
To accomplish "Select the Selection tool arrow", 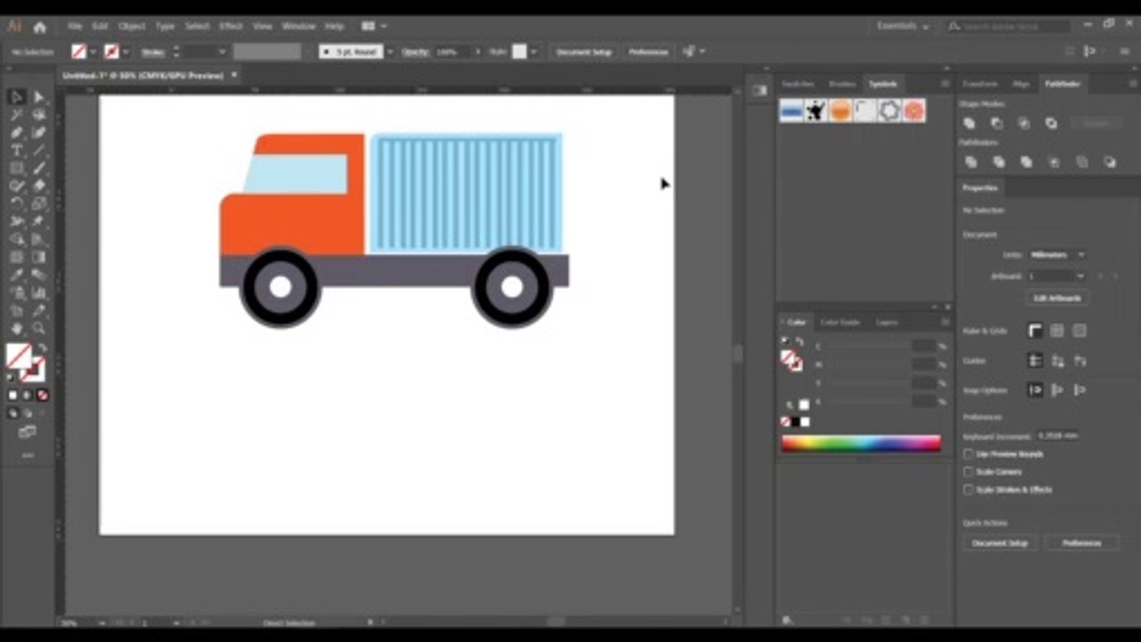I will 16,96.
